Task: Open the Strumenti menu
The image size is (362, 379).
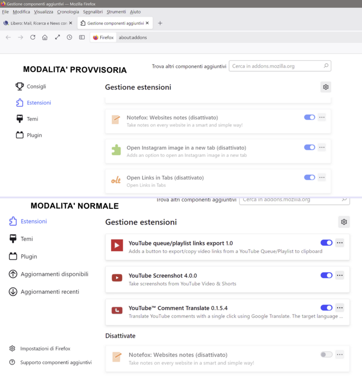Action: point(116,11)
